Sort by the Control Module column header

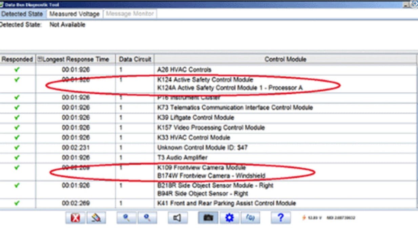coord(285,59)
